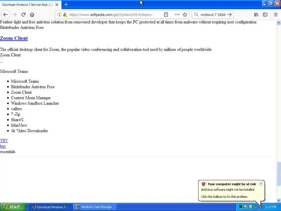281x211 pixels.
Task: Open the Windows Start menu
Action: point(13,207)
